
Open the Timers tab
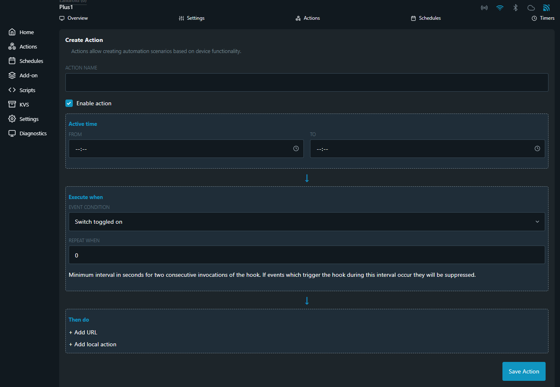pyautogui.click(x=543, y=18)
